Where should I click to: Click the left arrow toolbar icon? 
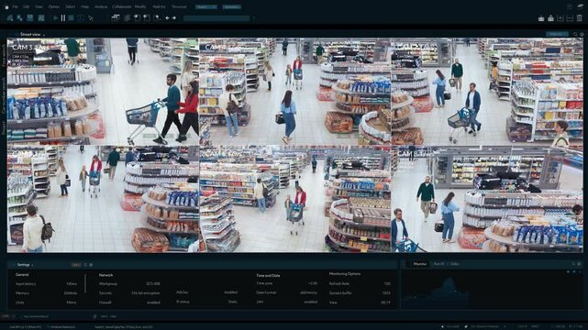click(x=167, y=18)
